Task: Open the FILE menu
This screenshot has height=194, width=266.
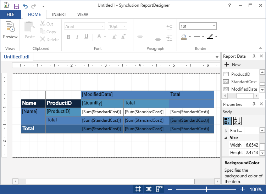Action: [11, 15]
